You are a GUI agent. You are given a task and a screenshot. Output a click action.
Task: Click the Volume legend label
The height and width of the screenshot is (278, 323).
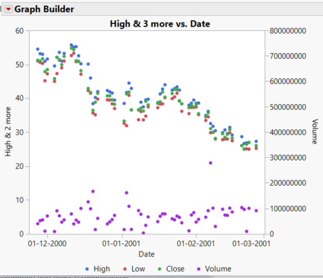point(218,269)
